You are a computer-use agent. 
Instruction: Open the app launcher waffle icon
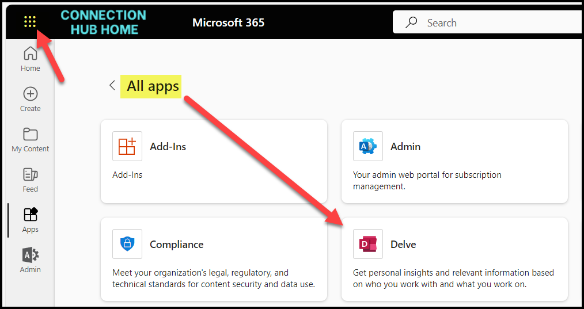[x=30, y=22]
